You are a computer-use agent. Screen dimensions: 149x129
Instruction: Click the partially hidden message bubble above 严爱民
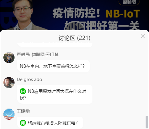(x=55, y=45)
